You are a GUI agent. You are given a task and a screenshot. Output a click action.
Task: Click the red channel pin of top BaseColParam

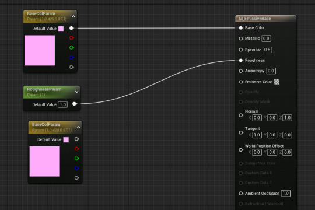point(72,38)
